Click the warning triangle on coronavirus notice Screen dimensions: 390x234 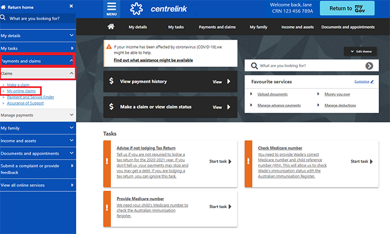tap(109, 47)
